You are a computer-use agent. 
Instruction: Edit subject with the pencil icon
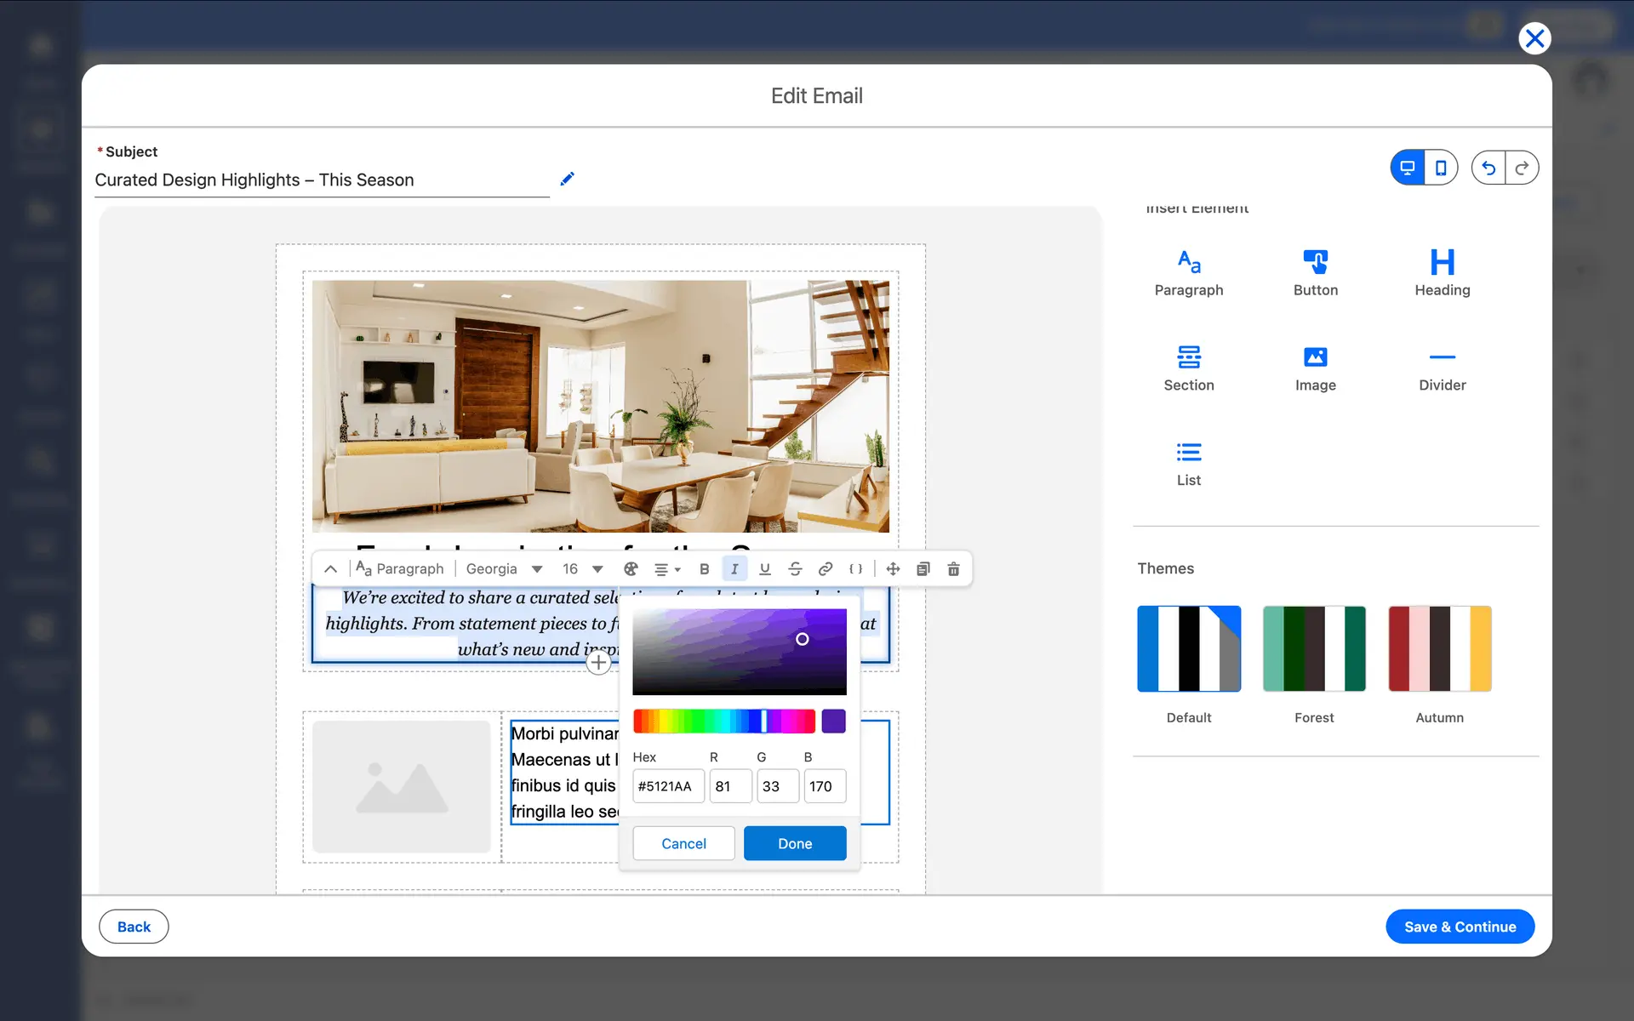568,179
